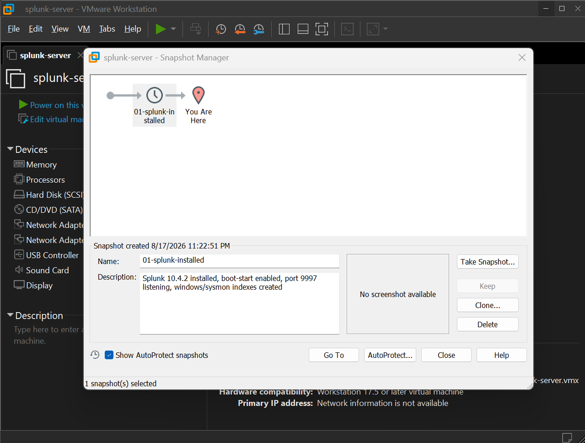Viewport: 585px width, 443px height.
Task: Click the console view toolbar icon
Action: (348, 29)
